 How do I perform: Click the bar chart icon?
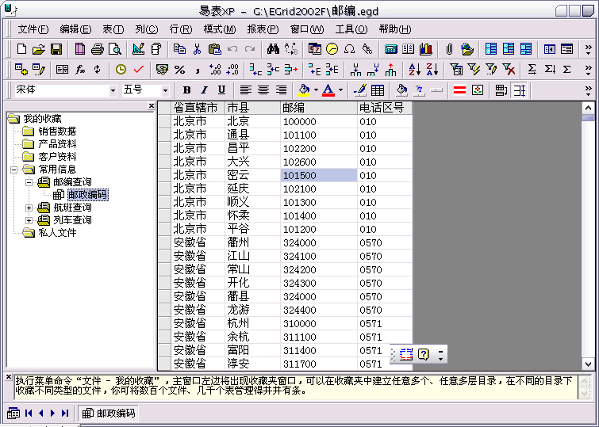(426, 49)
